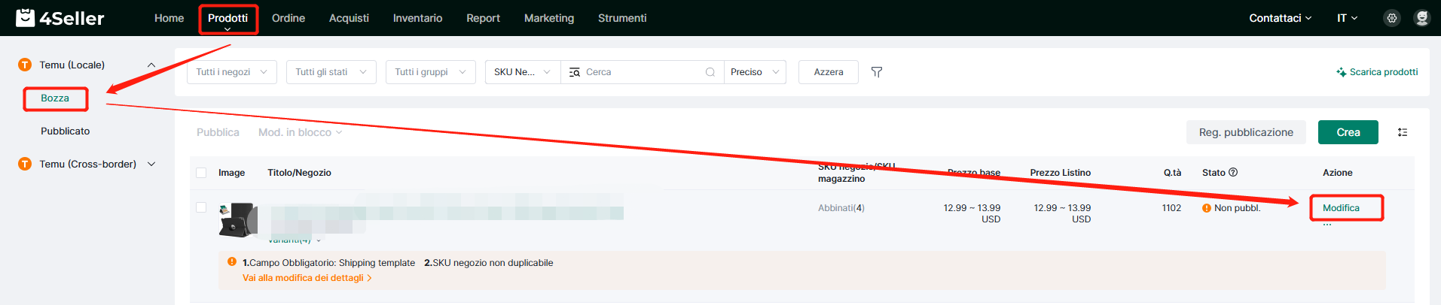The image size is (1441, 305).
Task: Open Tutti gli stati dropdown
Action: tap(331, 72)
